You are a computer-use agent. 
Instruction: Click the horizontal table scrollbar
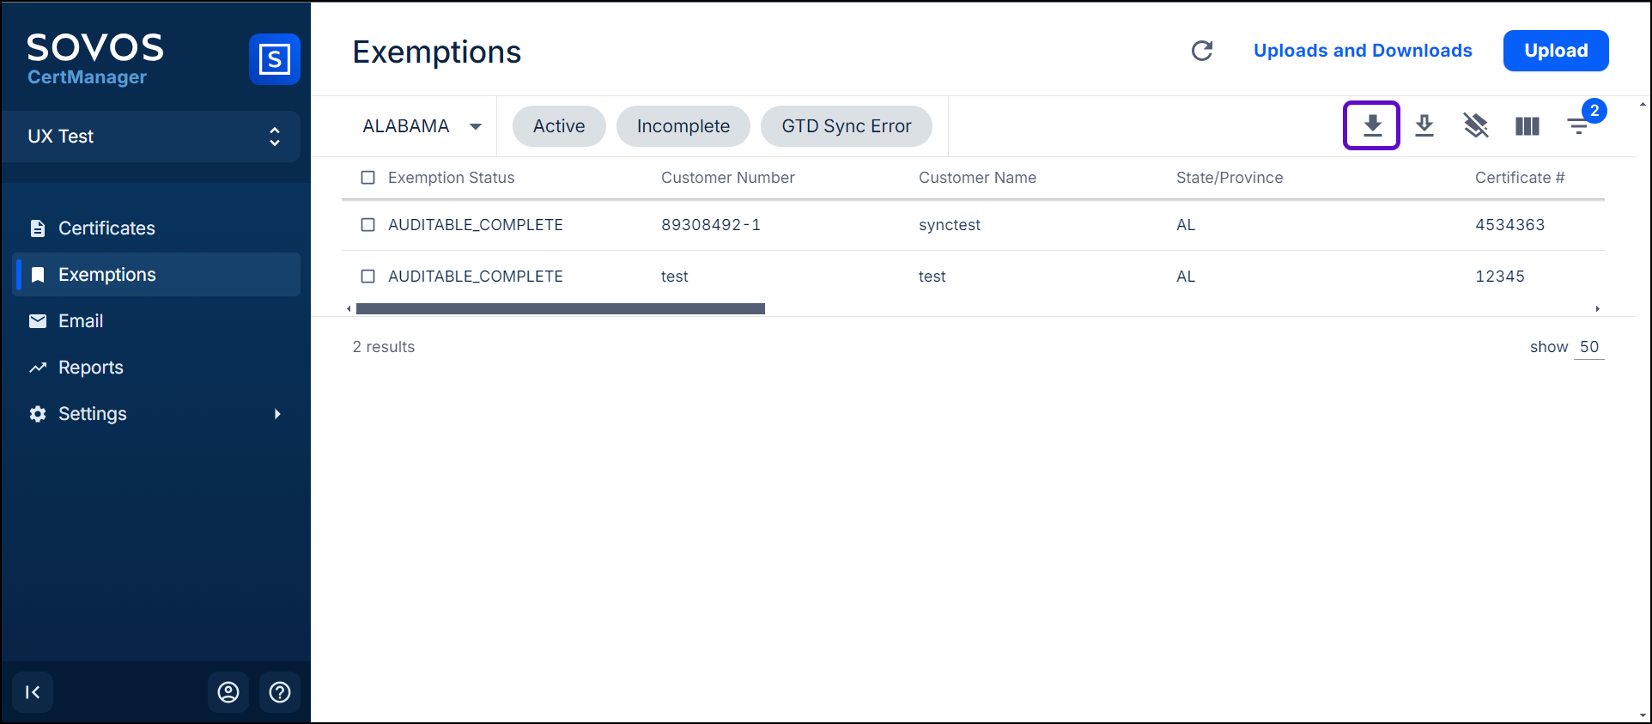[x=560, y=308]
